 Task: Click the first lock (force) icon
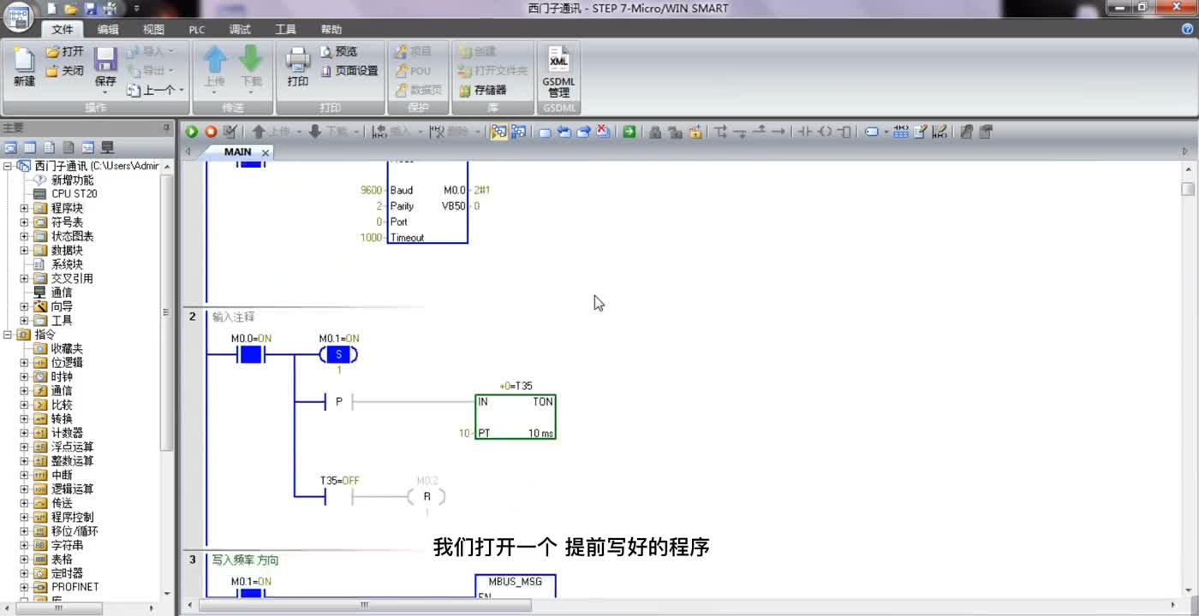(655, 132)
